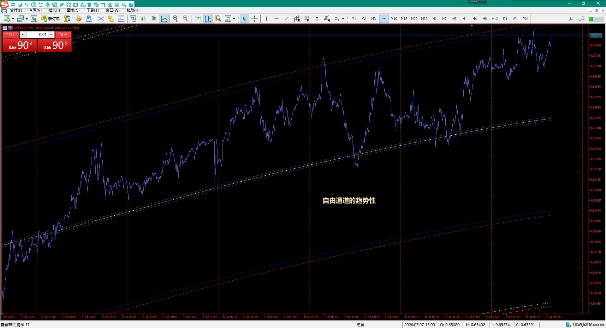Switch timeframe to D1

coord(505,19)
